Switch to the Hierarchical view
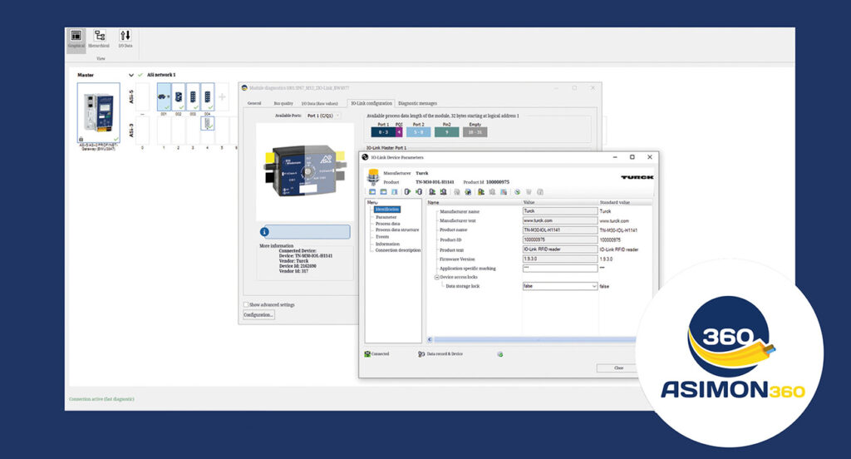This screenshot has height=459, width=851. click(99, 39)
